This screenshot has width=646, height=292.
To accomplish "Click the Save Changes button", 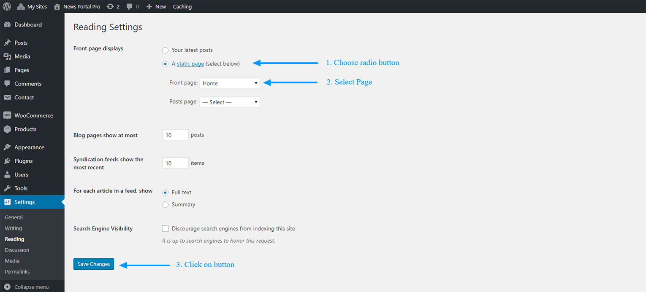I will 94,264.
